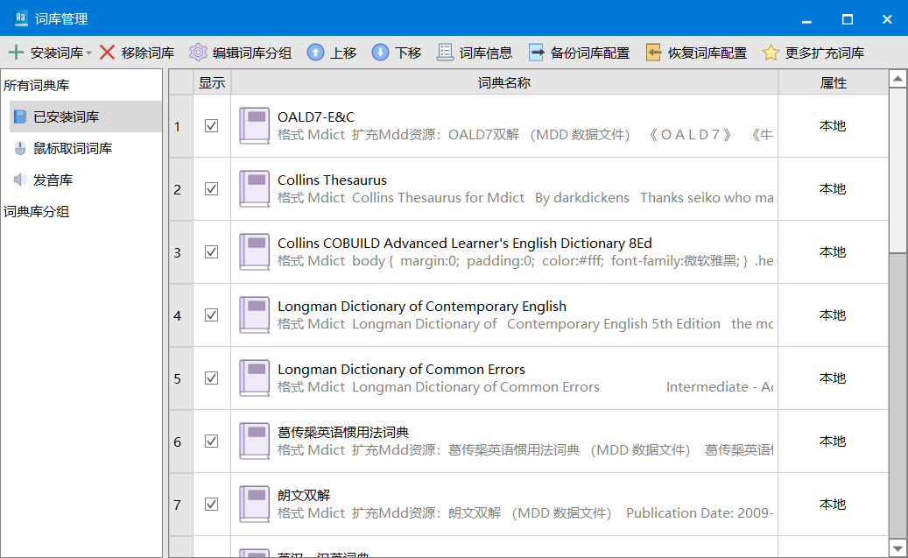Click row number 4 cell

(x=180, y=316)
